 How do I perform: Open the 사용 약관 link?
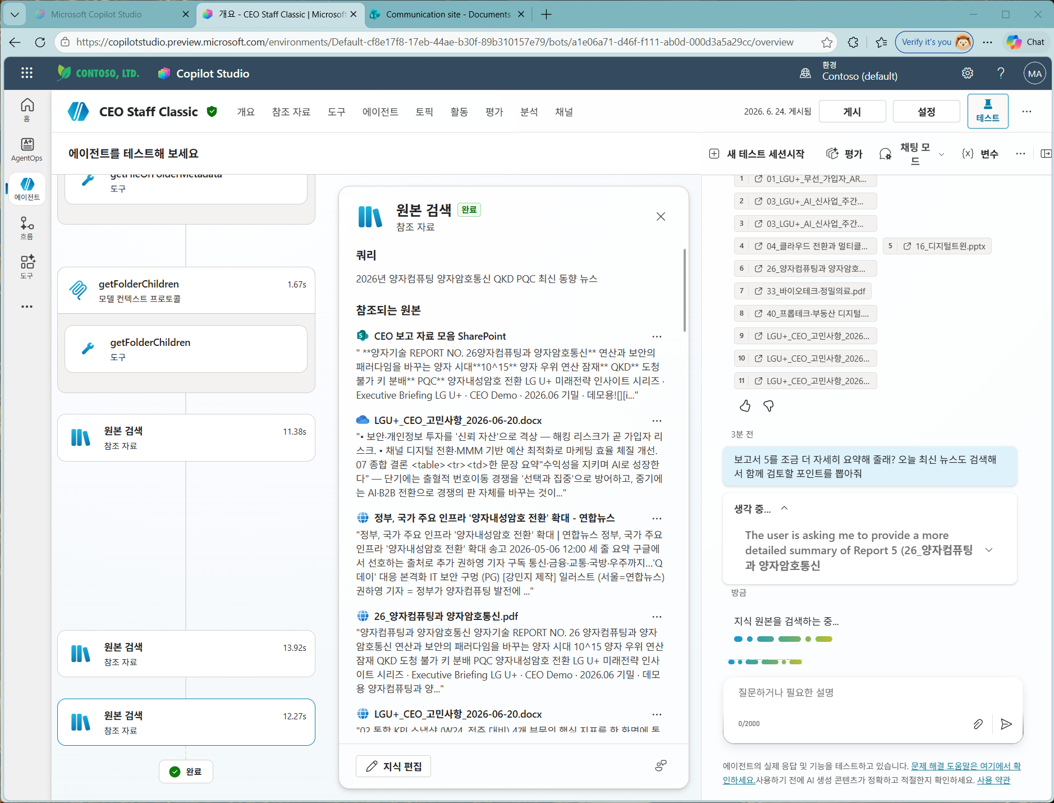point(993,780)
